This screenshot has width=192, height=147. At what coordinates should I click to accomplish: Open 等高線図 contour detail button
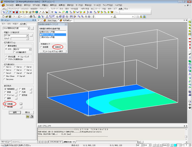(16, 89)
